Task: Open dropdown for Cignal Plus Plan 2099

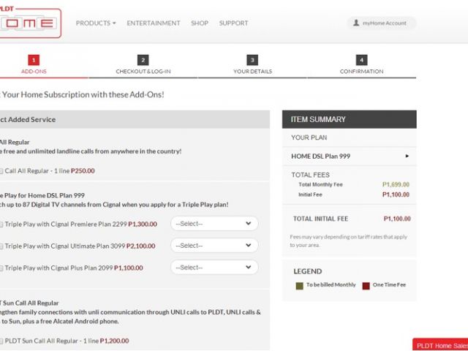Action: click(214, 268)
